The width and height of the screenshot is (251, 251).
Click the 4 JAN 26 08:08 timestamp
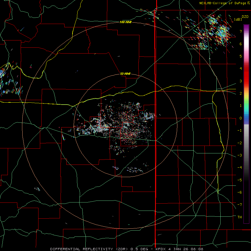tap(186, 249)
